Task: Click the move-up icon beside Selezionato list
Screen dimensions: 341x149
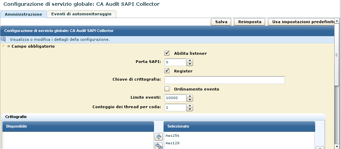Action: tap(319, 148)
